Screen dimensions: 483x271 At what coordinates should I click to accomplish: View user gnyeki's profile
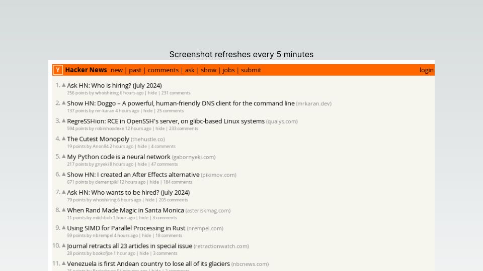click(102, 164)
